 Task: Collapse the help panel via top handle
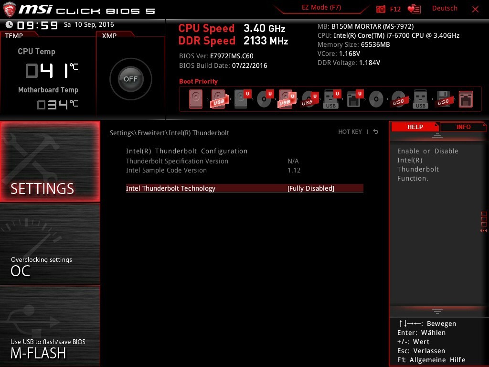[437, 135]
